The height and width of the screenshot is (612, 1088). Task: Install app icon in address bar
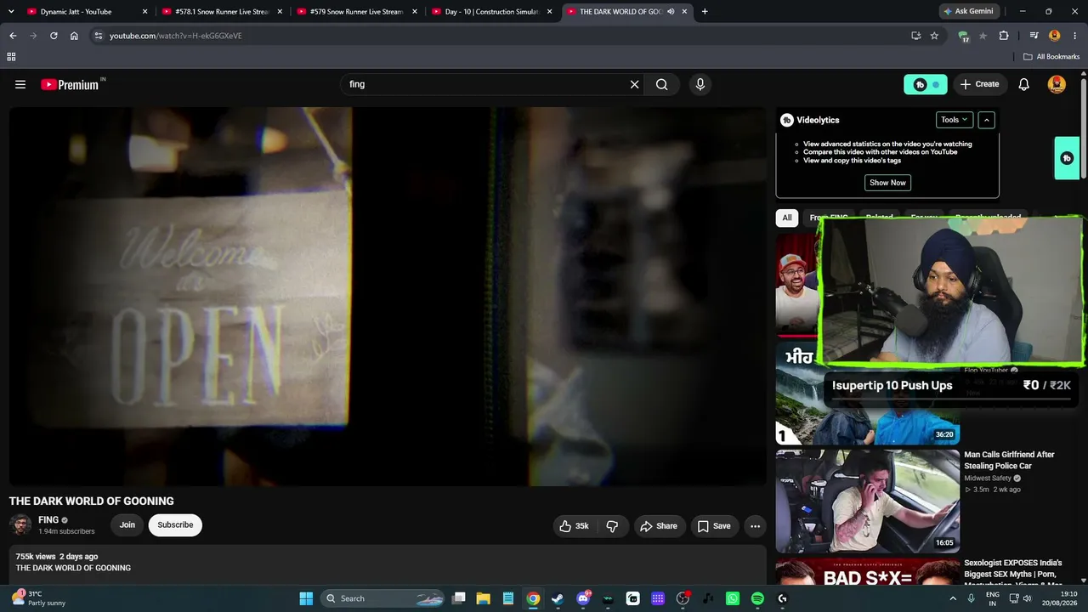pyautogui.click(x=915, y=36)
